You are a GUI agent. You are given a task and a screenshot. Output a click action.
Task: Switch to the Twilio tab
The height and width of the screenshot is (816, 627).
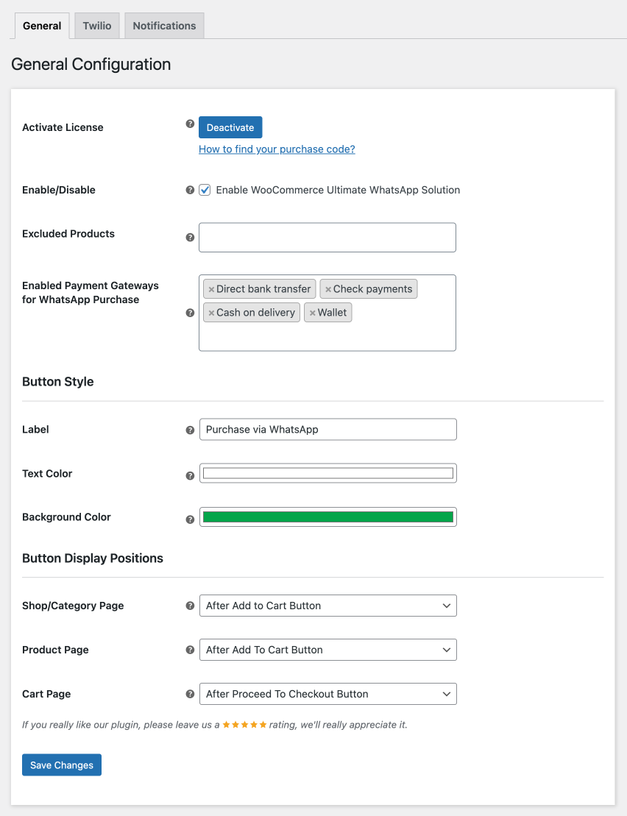(x=97, y=26)
